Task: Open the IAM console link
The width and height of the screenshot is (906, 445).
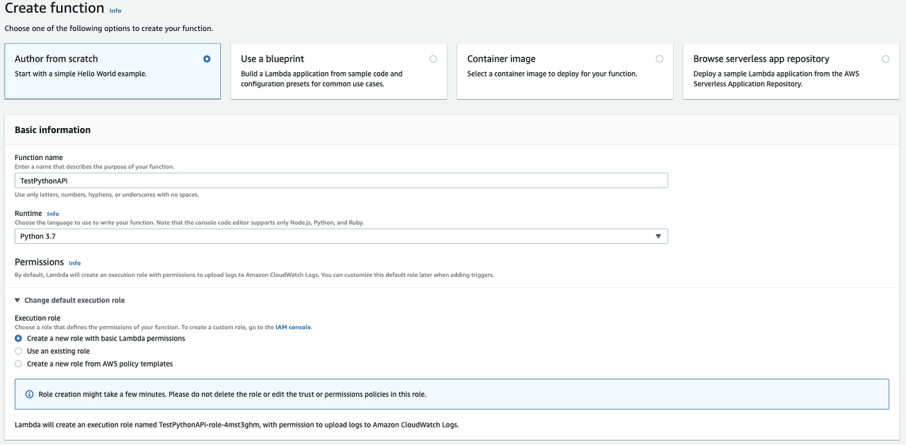Action: click(293, 328)
